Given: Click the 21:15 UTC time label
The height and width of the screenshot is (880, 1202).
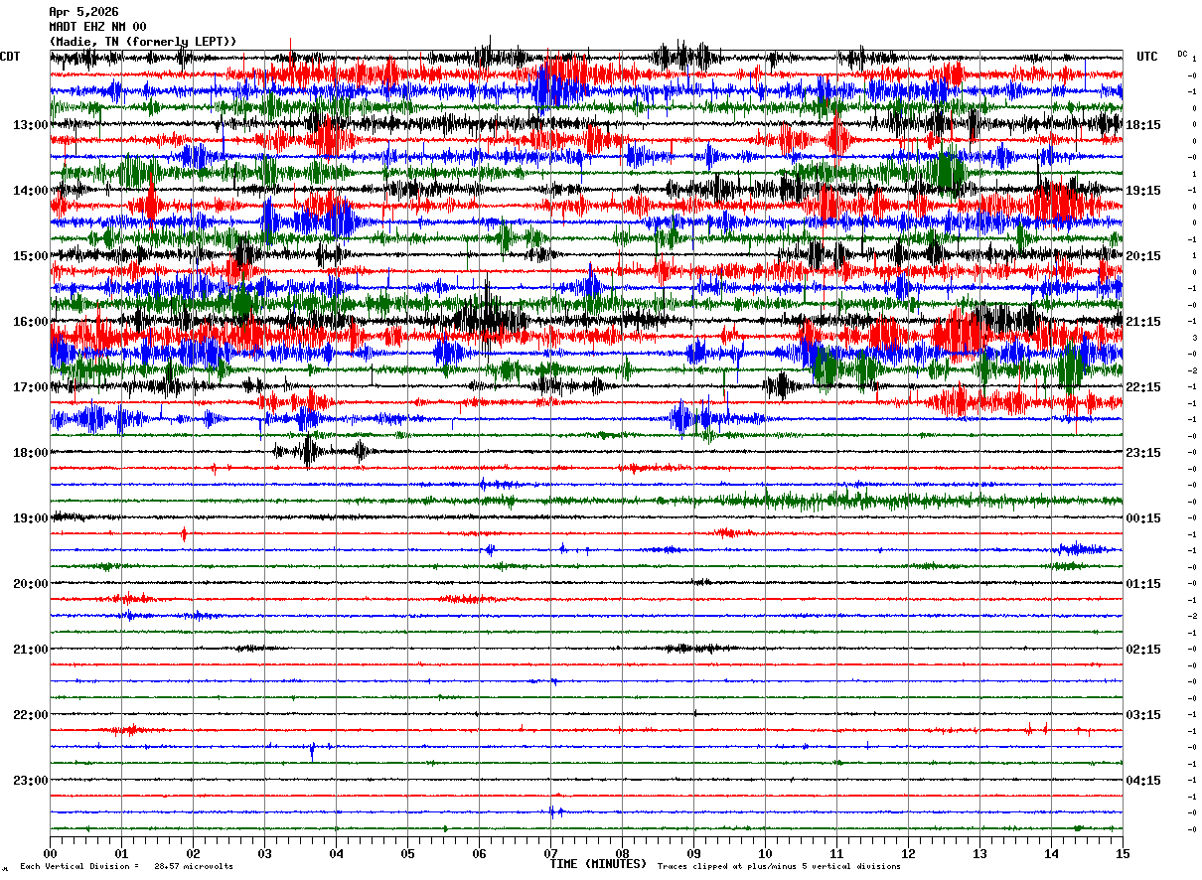Looking at the screenshot, I should [1143, 322].
